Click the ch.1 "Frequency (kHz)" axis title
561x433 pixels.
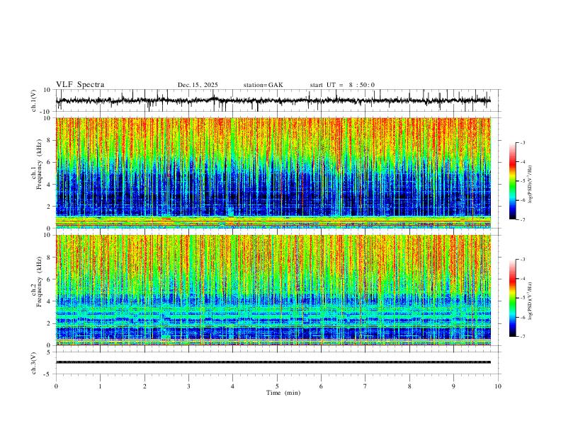(40, 163)
